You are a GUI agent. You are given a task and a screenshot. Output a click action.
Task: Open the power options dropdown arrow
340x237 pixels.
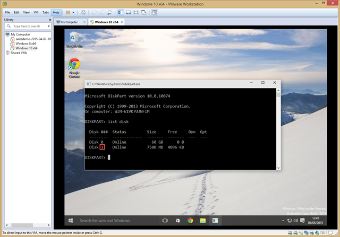click(73, 12)
